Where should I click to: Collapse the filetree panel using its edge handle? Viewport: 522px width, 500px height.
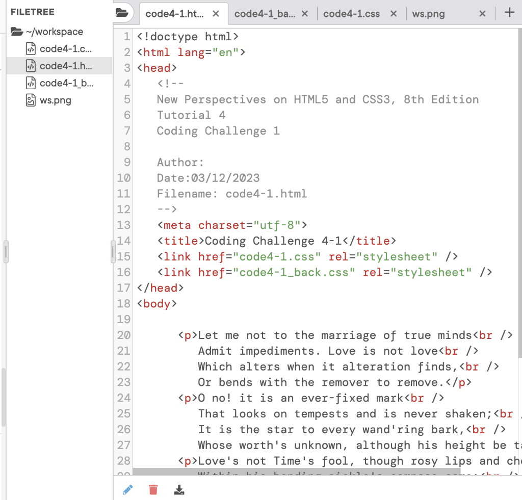[6, 252]
